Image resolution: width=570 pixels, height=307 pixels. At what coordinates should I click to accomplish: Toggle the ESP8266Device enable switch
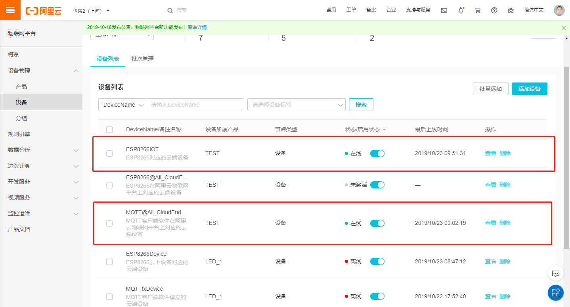point(377,261)
